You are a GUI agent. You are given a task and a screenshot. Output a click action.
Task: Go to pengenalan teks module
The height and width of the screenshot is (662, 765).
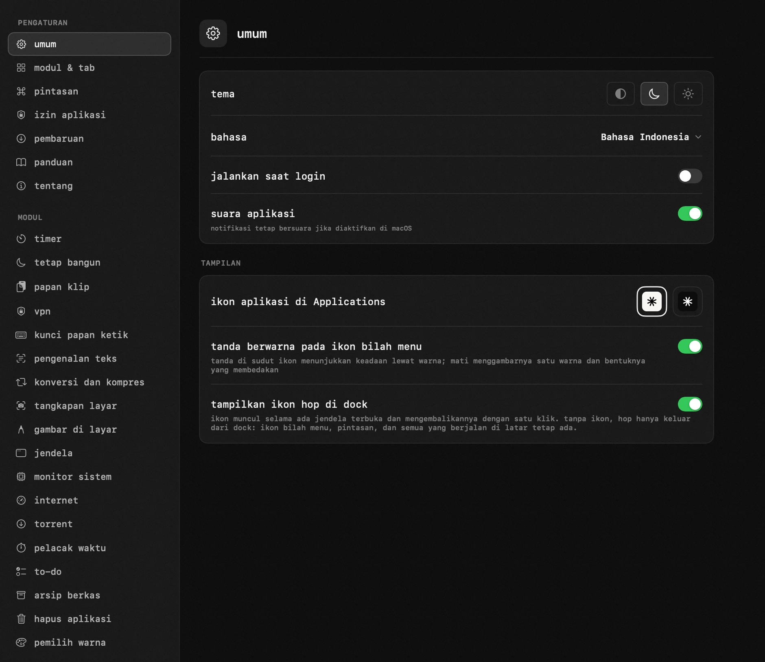90,358
